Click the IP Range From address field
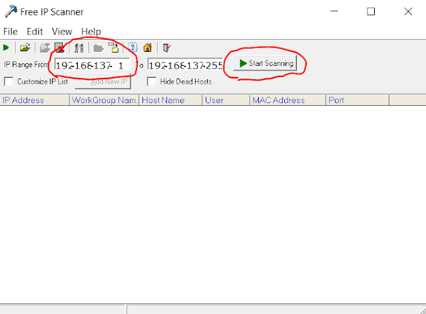 (93, 65)
